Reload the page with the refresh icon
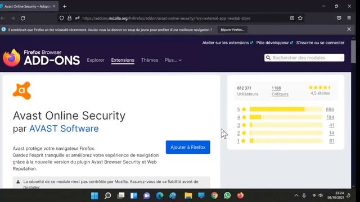360x202 pixels. pyautogui.click(x=22, y=18)
